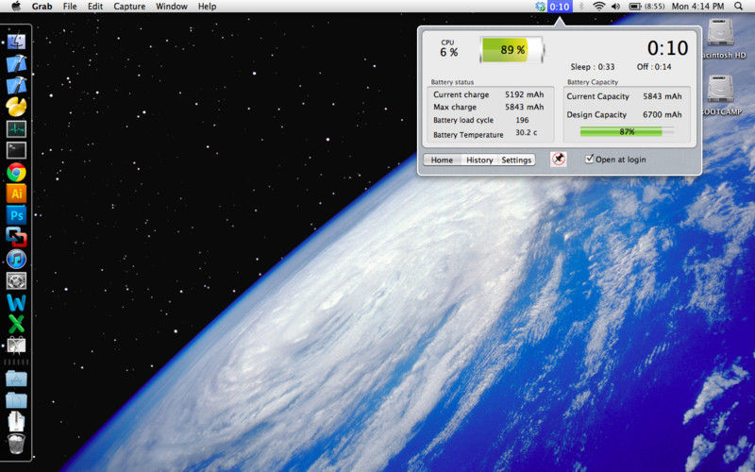Click the Off : 0:14 value
The height and width of the screenshot is (472, 755).
click(654, 67)
